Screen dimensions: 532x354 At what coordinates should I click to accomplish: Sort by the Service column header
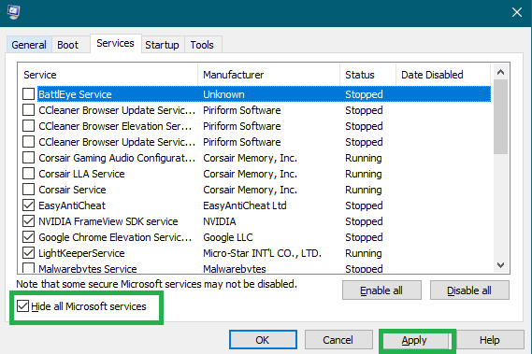108,75
